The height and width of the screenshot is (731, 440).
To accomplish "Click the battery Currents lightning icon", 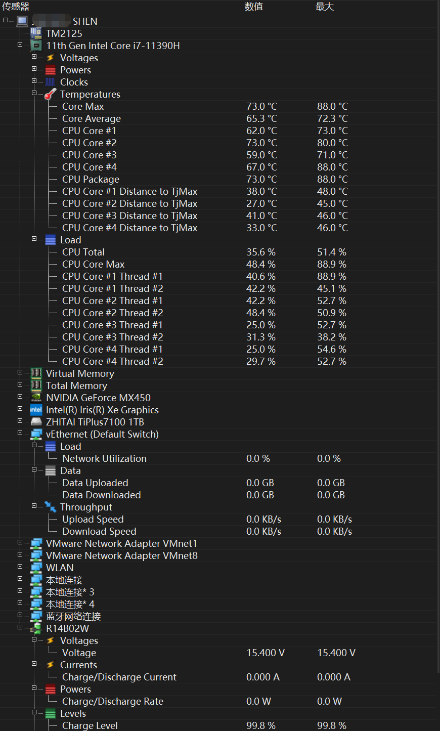I will point(50,665).
